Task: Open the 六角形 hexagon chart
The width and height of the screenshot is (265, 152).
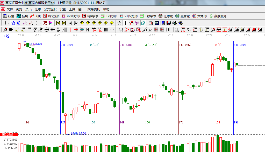Action: [199, 16]
